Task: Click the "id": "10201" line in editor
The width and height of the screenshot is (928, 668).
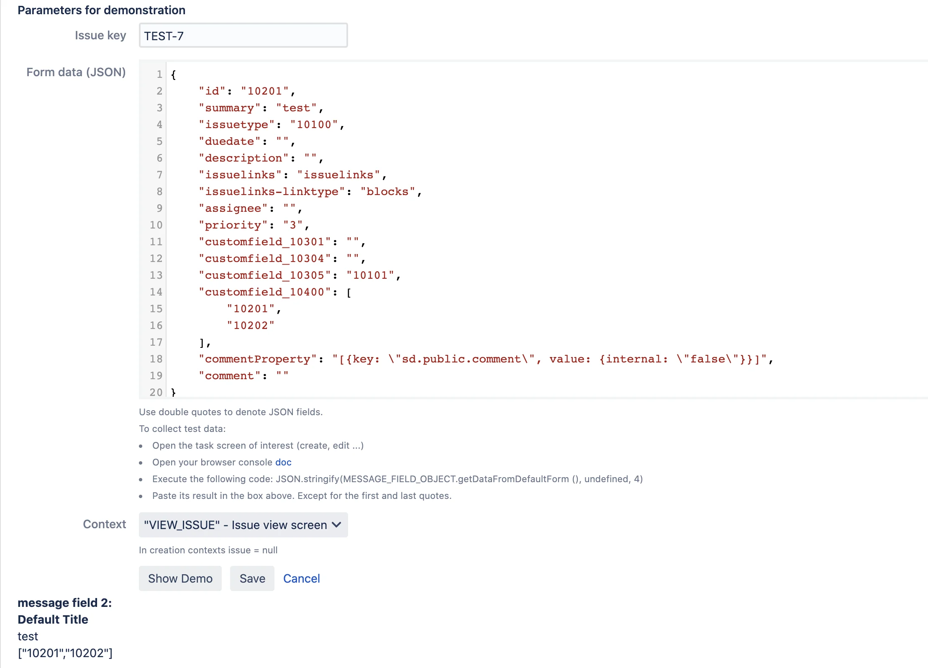Action: [x=247, y=91]
